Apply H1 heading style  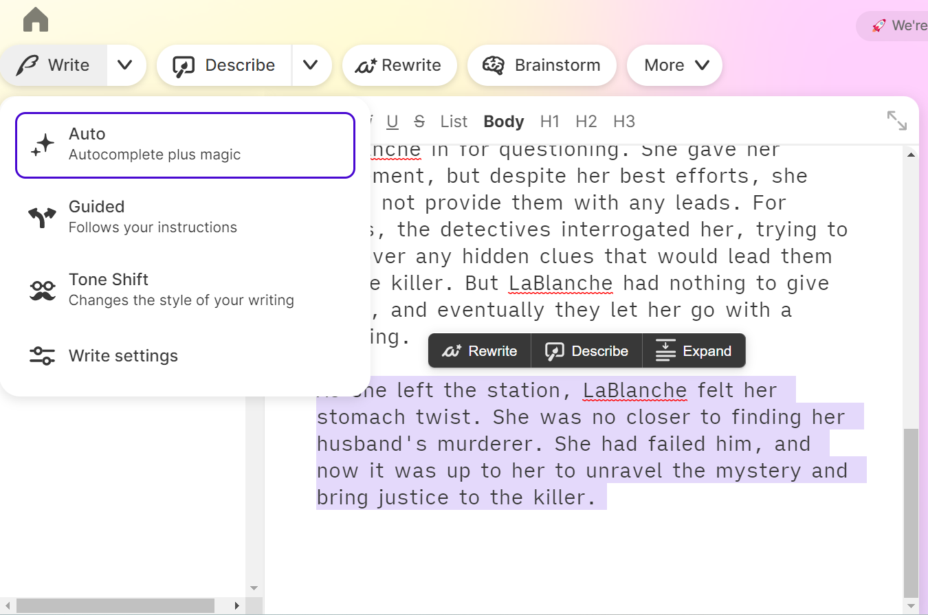point(550,122)
